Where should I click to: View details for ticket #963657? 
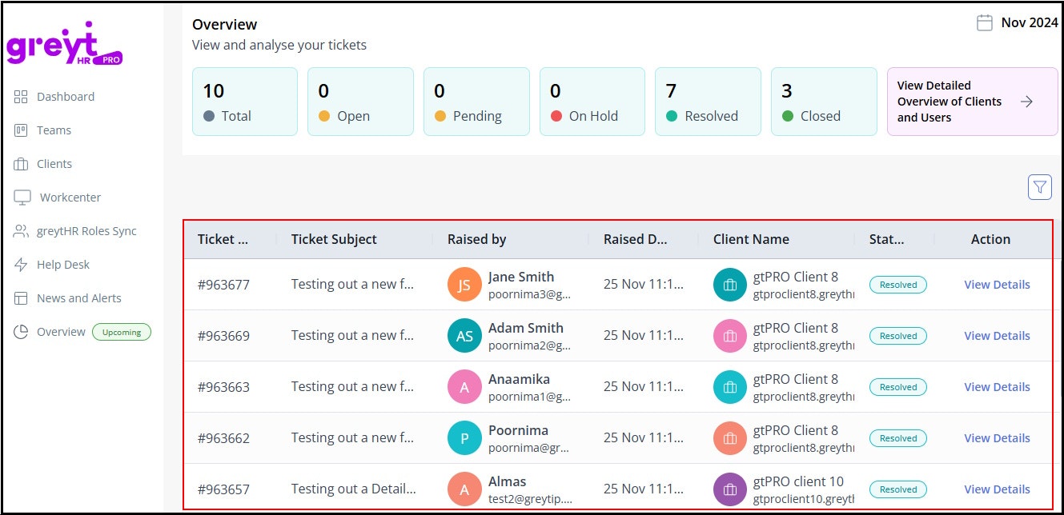(997, 489)
